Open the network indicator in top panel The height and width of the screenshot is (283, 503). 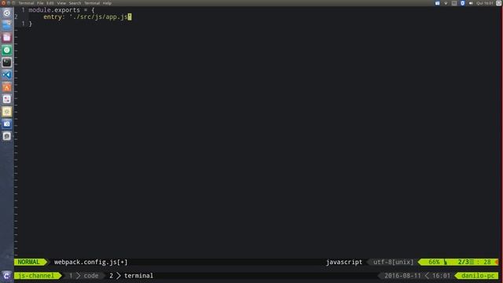446,3
